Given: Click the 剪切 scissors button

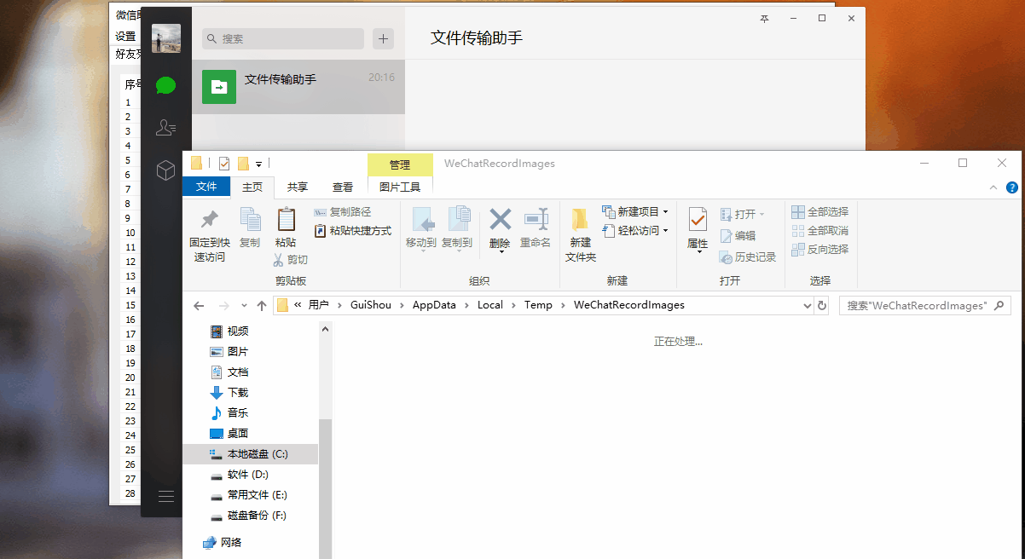Looking at the screenshot, I should point(290,259).
